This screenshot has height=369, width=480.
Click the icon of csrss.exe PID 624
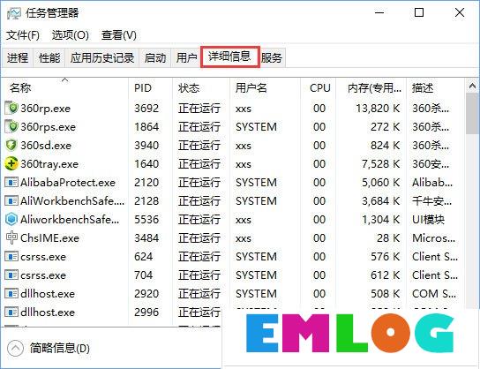coord(11,256)
